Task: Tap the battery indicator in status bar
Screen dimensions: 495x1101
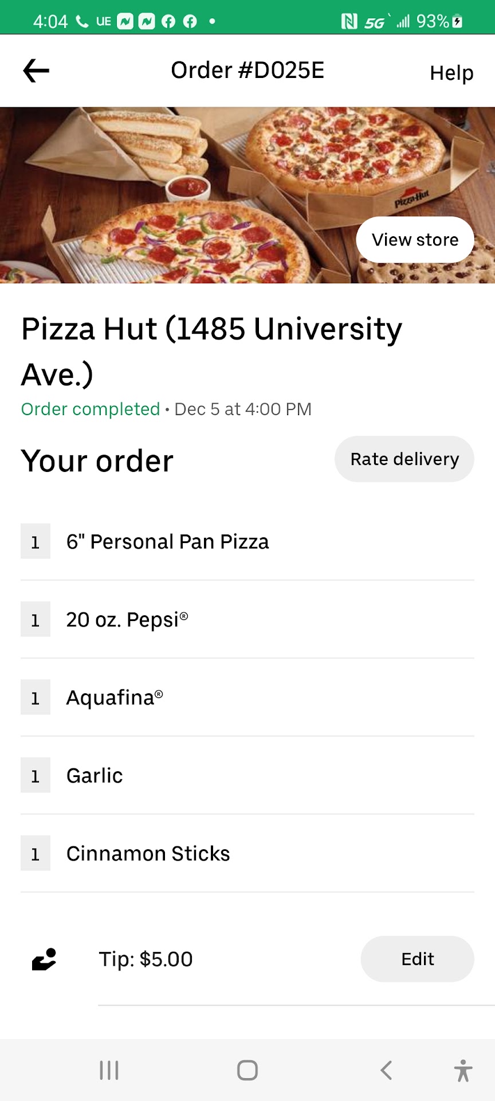Action: coord(457,22)
